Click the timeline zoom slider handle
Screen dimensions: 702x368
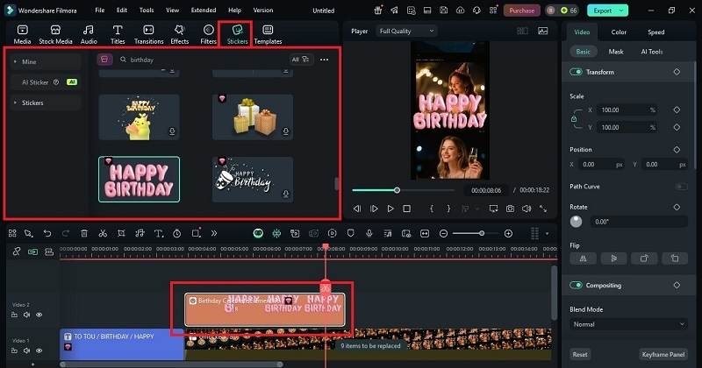(x=482, y=233)
